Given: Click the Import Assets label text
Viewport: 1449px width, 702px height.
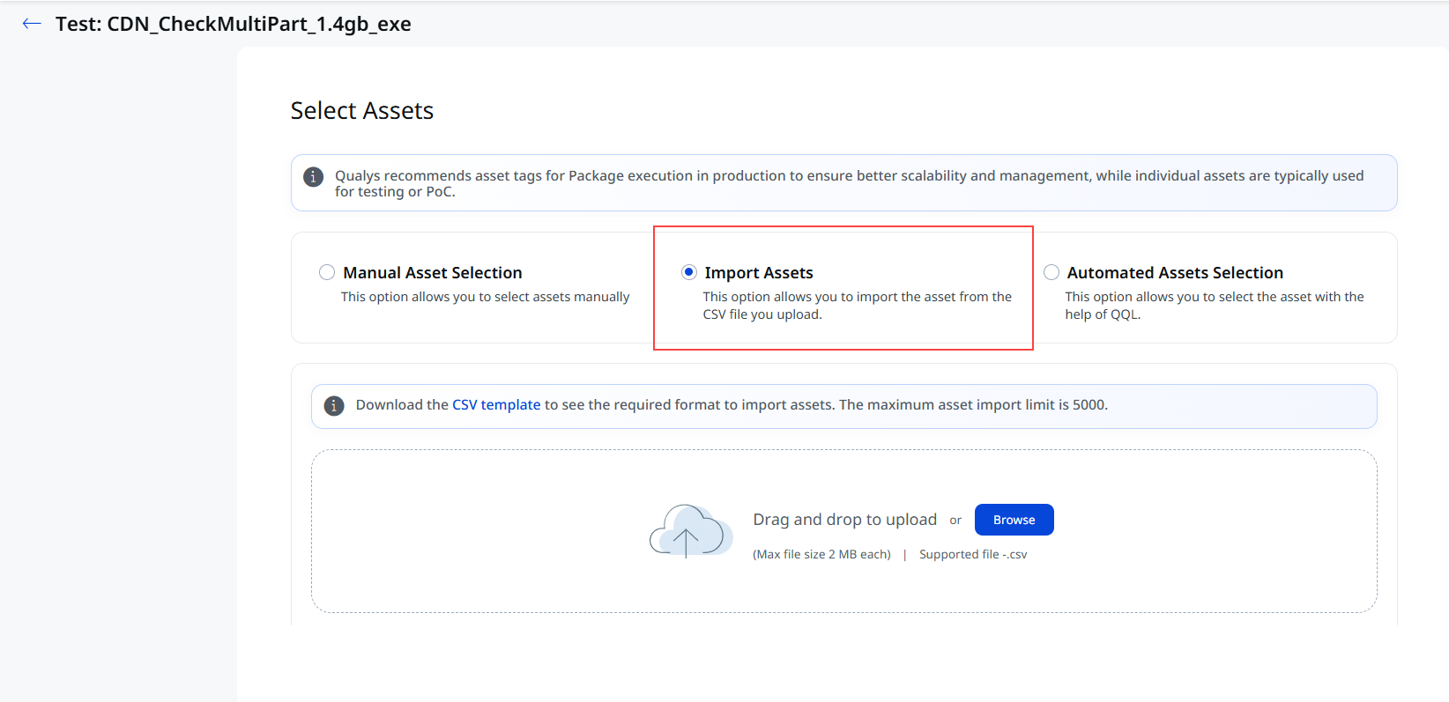Looking at the screenshot, I should 759,273.
